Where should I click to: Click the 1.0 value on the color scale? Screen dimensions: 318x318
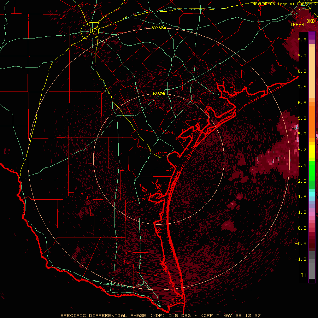pos(302,212)
